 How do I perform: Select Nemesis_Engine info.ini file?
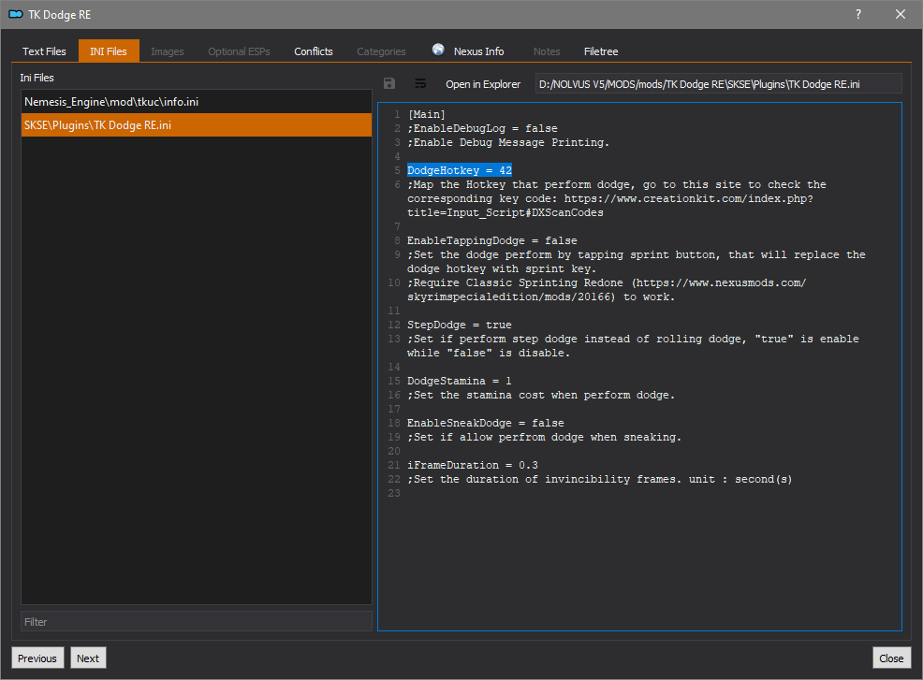click(x=196, y=102)
